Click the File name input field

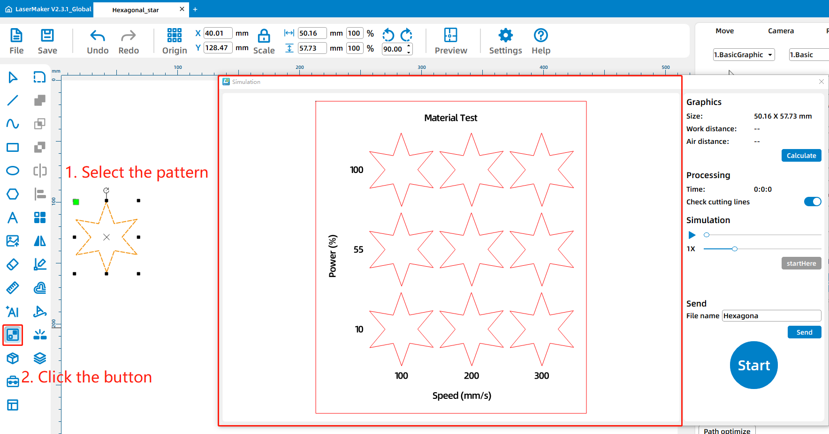click(771, 316)
